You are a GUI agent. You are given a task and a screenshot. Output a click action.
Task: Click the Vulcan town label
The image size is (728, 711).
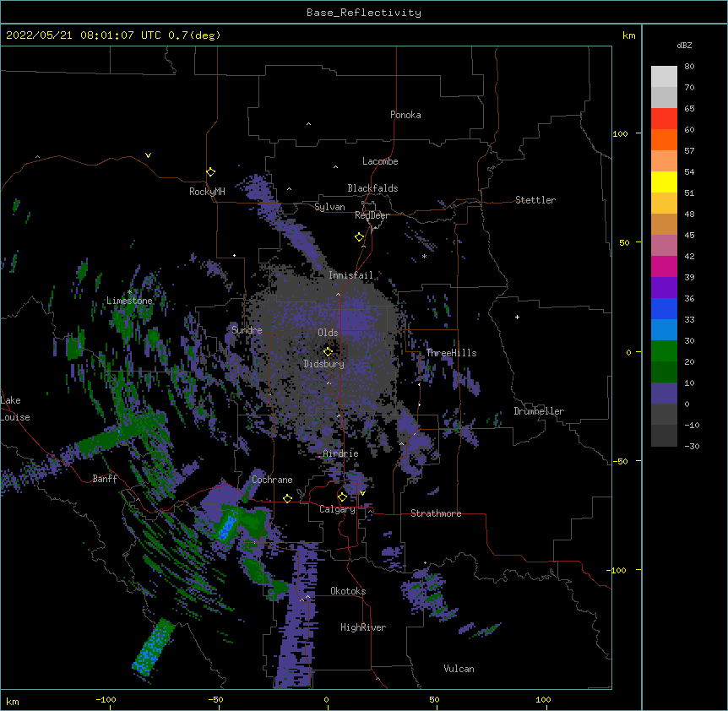click(x=459, y=669)
